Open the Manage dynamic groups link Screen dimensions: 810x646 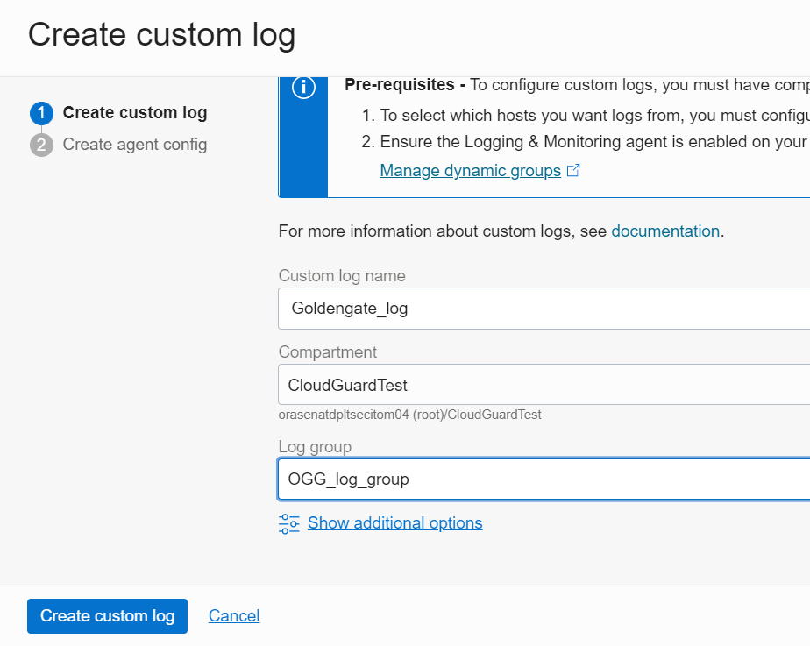[x=470, y=171]
